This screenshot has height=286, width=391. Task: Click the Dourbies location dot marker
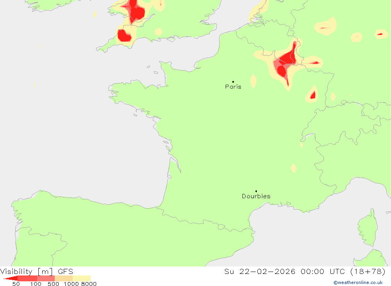(256, 191)
